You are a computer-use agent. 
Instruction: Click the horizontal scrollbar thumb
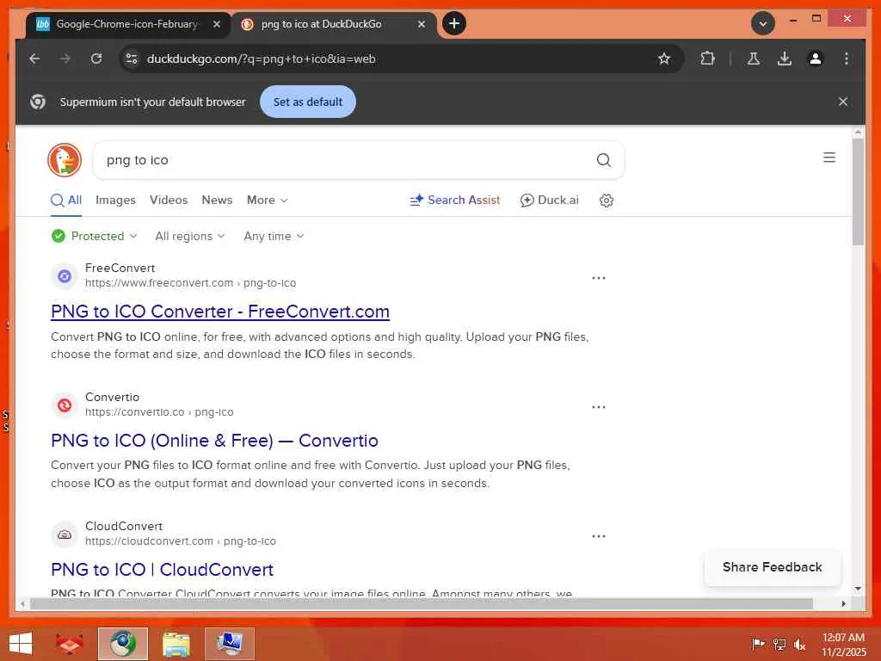[422, 603]
